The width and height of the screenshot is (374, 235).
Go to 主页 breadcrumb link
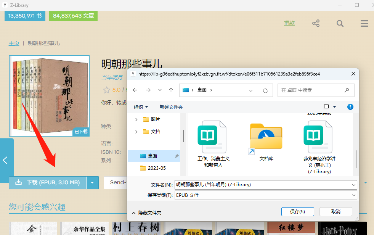click(14, 43)
